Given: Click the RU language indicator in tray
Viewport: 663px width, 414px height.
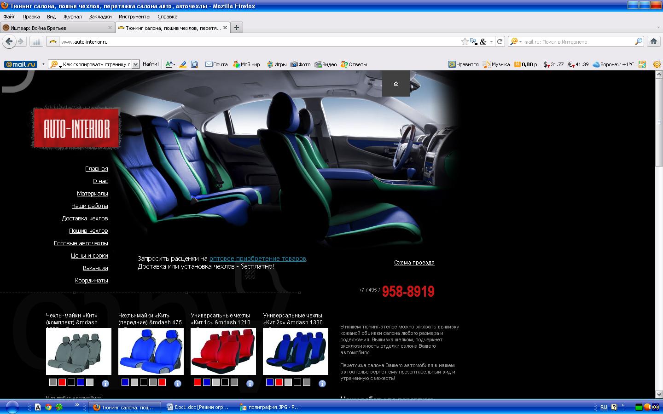Looking at the screenshot, I should [x=604, y=407].
